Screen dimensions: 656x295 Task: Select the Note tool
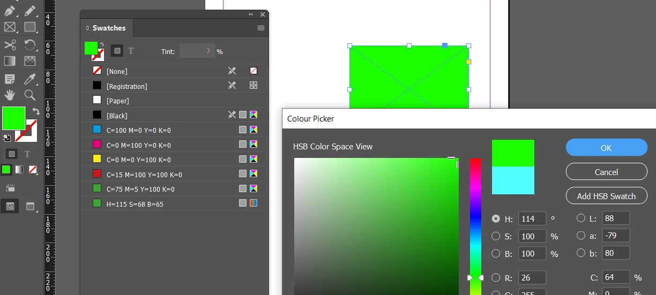click(x=10, y=79)
